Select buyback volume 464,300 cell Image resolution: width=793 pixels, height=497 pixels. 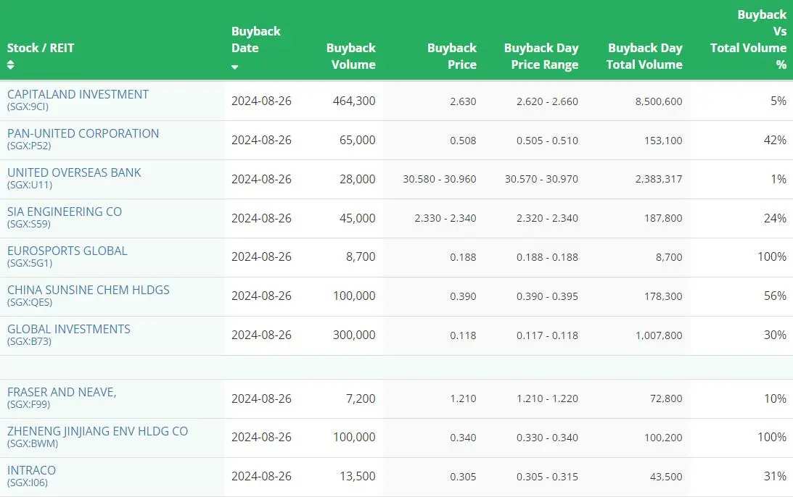tap(354, 101)
